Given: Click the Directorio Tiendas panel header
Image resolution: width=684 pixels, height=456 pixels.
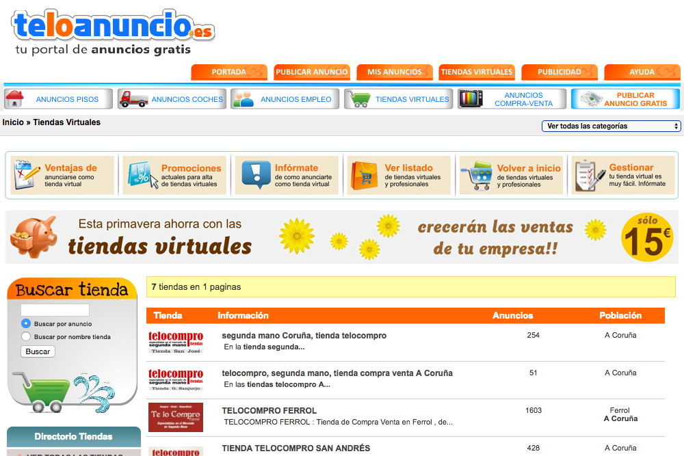Looking at the screenshot, I should point(74,436).
